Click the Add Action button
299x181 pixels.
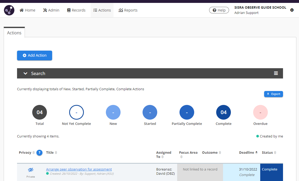(x=34, y=55)
